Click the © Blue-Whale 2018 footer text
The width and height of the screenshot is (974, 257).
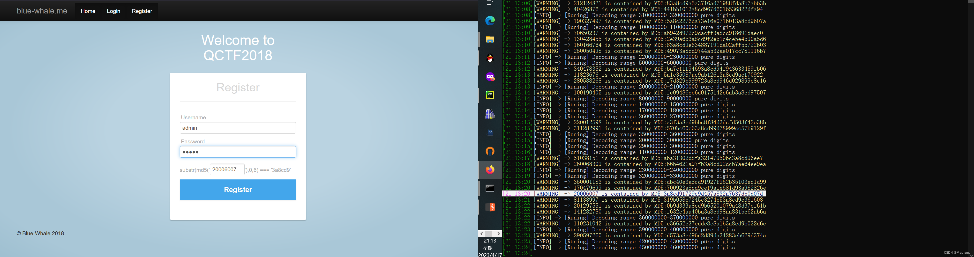40,233
